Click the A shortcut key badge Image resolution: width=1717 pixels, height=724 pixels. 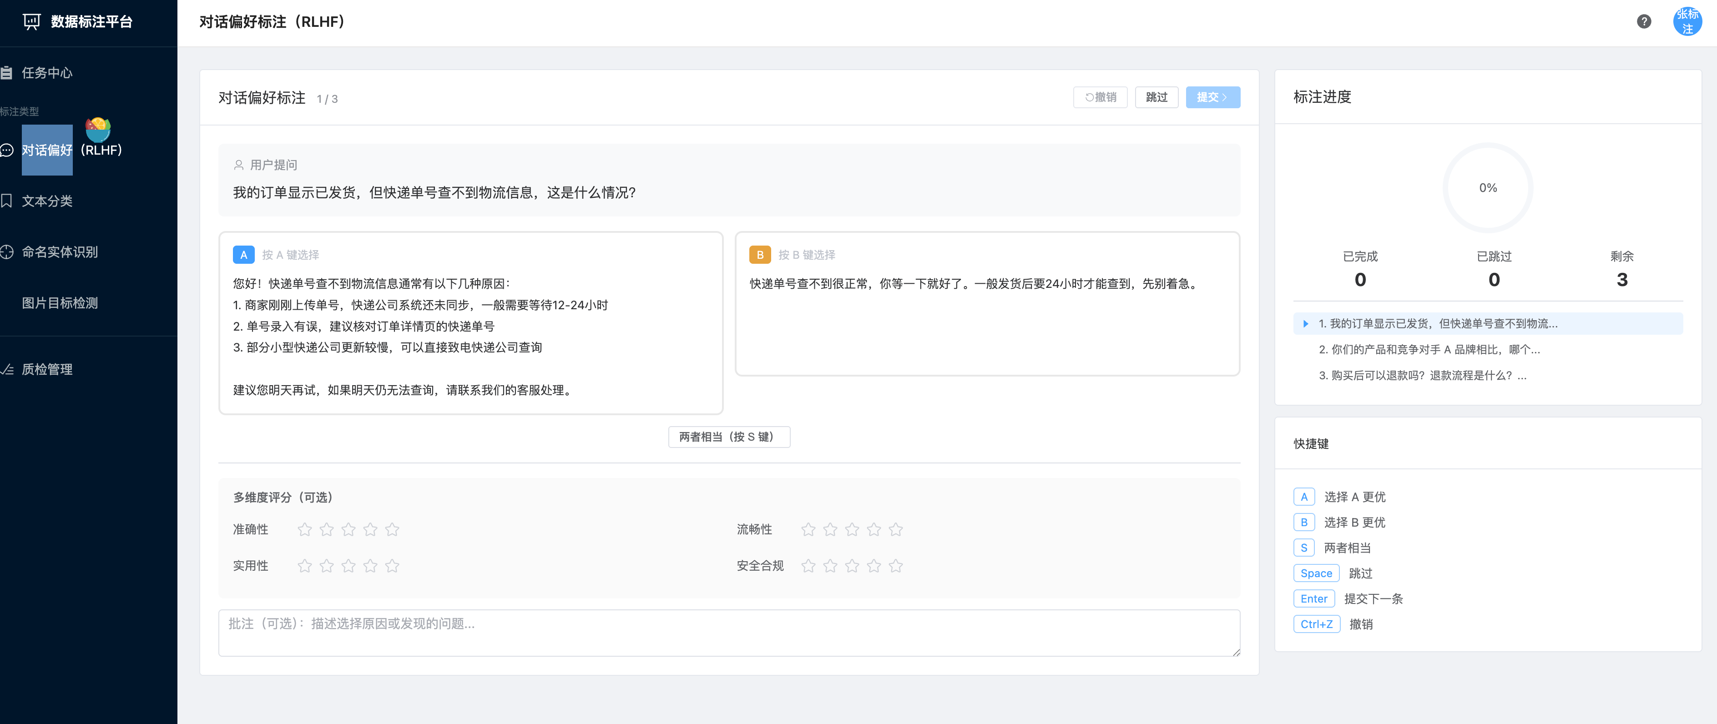1304,497
